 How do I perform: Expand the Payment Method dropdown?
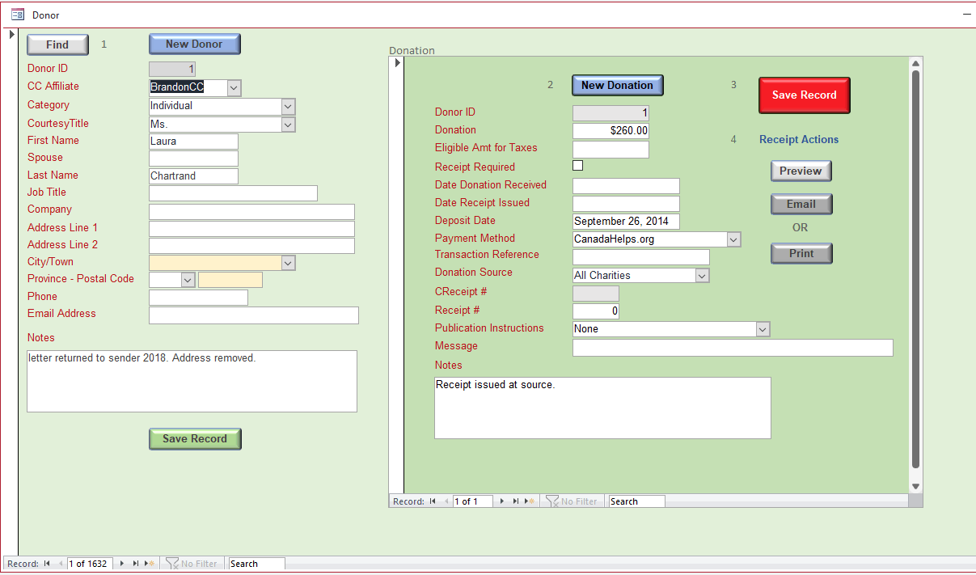pyautogui.click(x=733, y=239)
